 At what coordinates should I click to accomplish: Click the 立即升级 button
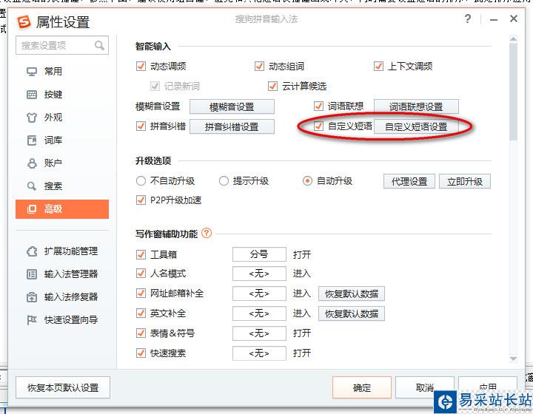coord(465,182)
